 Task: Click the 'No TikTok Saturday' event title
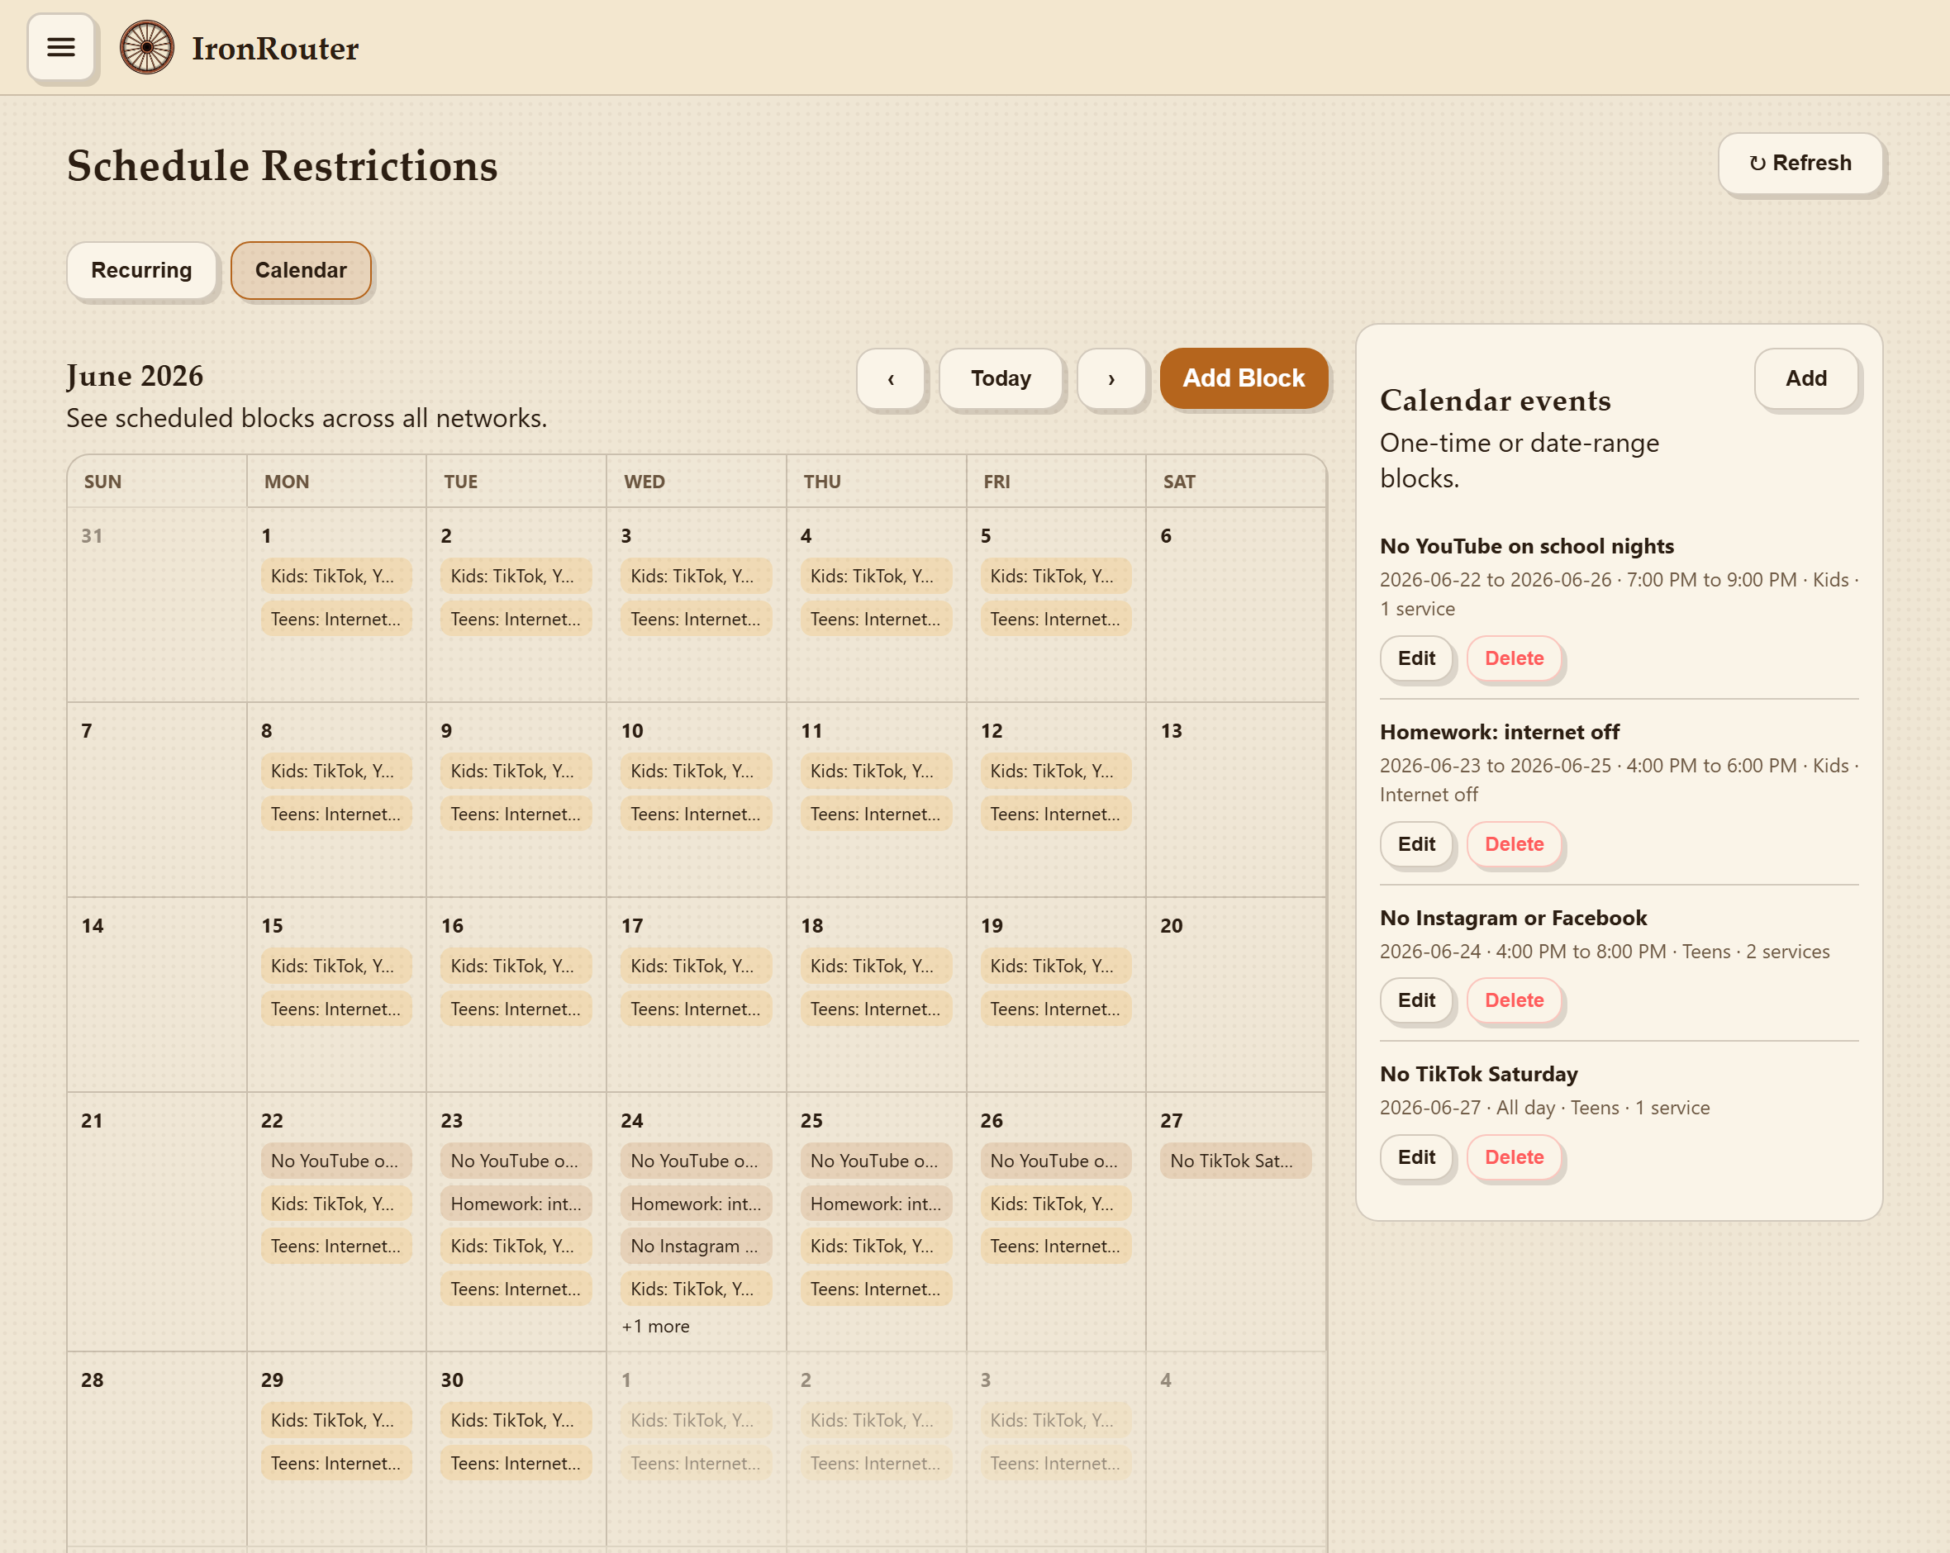pyautogui.click(x=1478, y=1075)
